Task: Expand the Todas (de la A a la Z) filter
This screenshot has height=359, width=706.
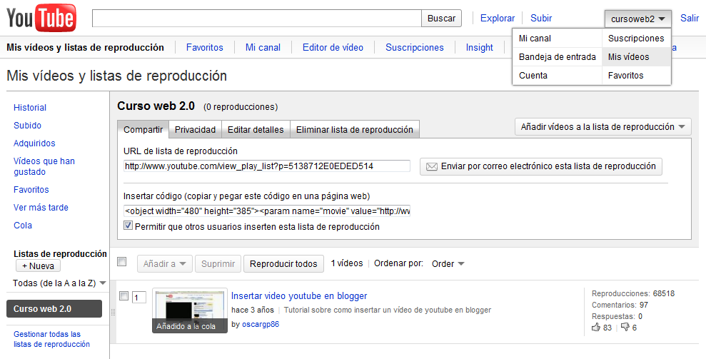Action: pyautogui.click(x=59, y=283)
